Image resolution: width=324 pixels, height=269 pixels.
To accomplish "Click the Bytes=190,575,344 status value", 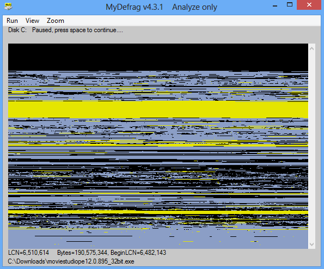I will (x=82, y=253).
